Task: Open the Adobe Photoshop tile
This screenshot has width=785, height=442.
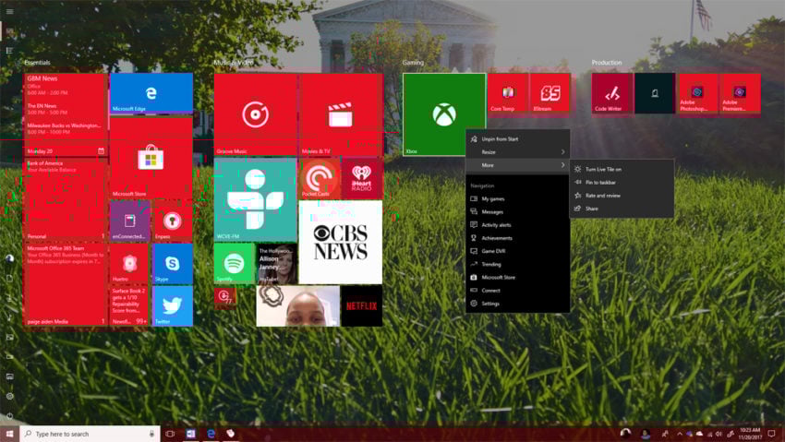Action: (697, 93)
